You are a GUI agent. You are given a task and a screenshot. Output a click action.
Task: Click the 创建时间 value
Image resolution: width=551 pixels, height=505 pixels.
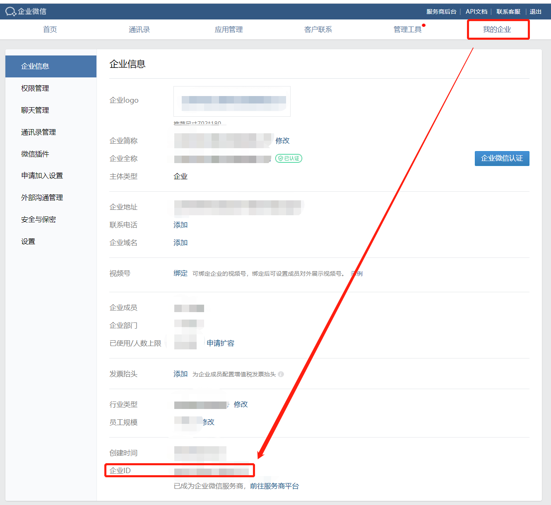pyautogui.click(x=200, y=453)
